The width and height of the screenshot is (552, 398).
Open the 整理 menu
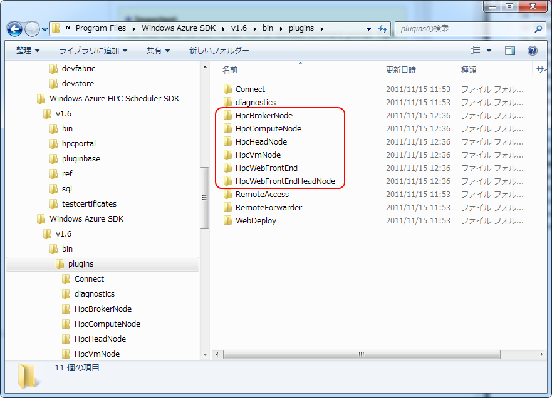pyautogui.click(x=28, y=51)
